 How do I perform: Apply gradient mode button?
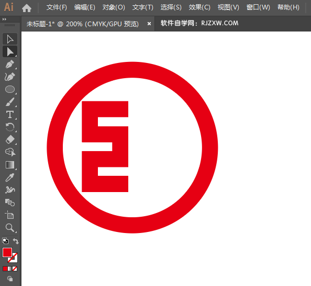click(10, 269)
